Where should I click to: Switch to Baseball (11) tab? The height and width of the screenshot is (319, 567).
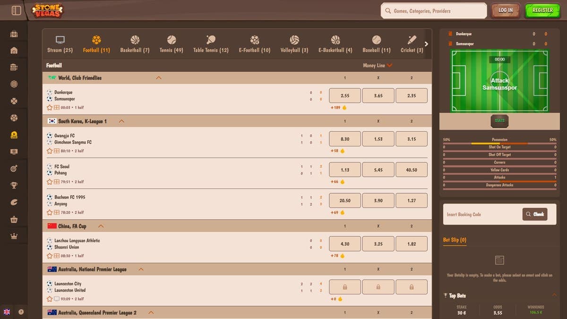point(377,44)
